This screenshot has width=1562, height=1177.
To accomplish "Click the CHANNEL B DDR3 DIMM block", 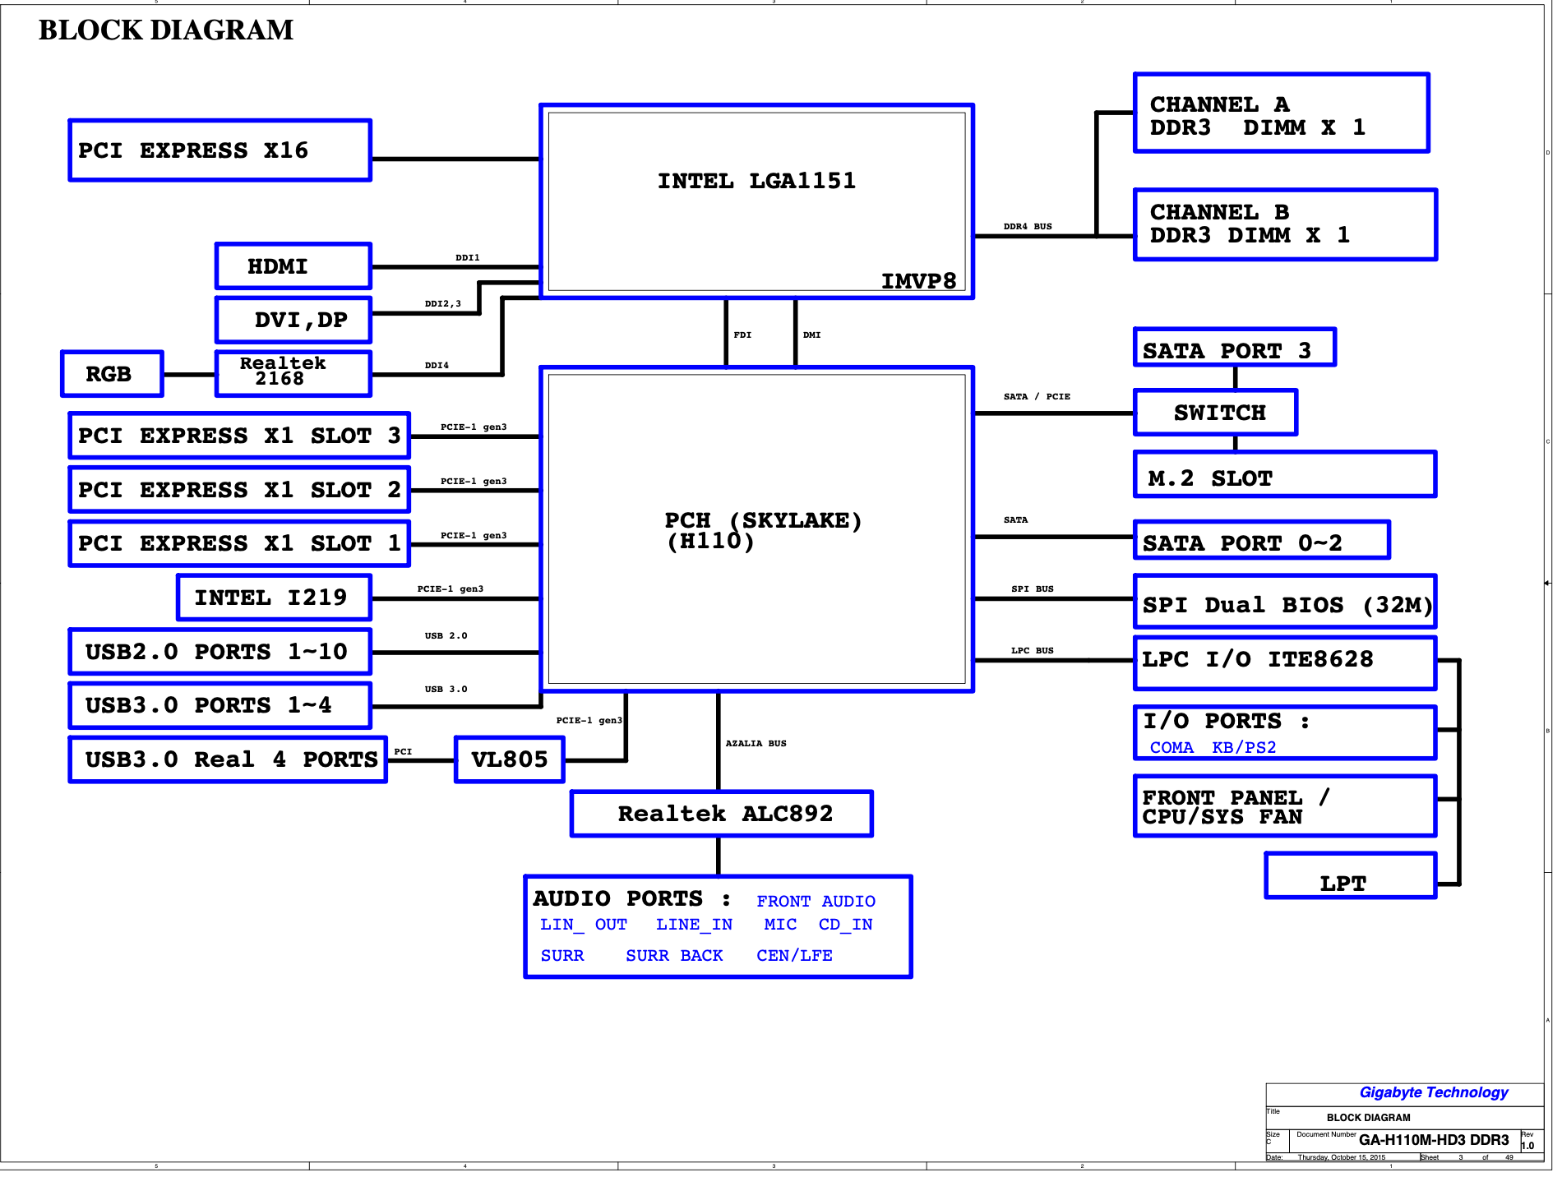I will click(x=1285, y=224).
